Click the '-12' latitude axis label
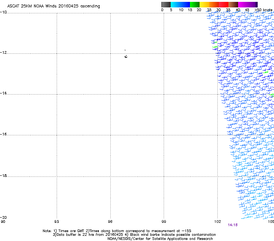Screen dimensions: 274x241 pos(3,53)
